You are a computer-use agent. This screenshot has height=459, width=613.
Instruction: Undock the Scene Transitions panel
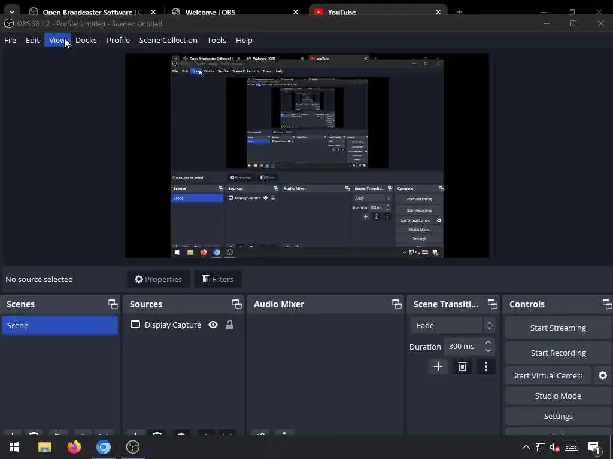coord(493,304)
